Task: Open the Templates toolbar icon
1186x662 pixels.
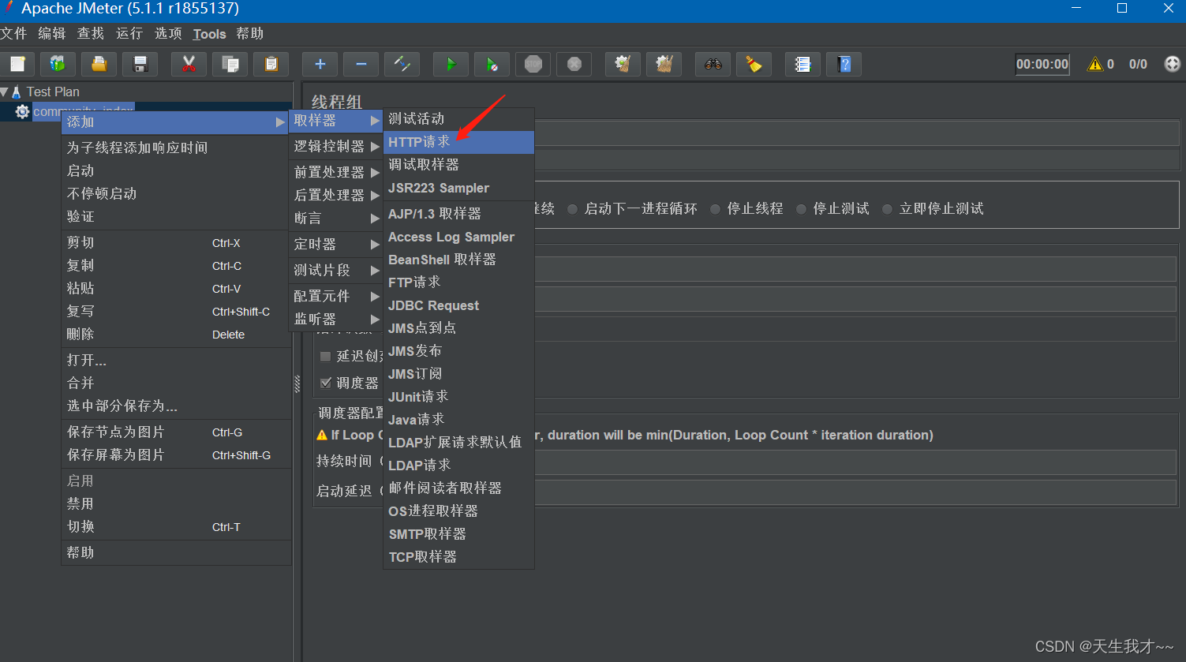Action: coord(58,64)
